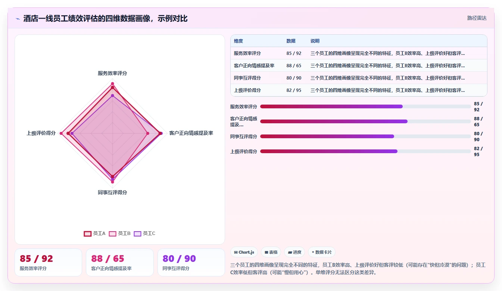The image size is (502, 291).
Task: Click table value 88 / 65
Action: [x=294, y=66]
